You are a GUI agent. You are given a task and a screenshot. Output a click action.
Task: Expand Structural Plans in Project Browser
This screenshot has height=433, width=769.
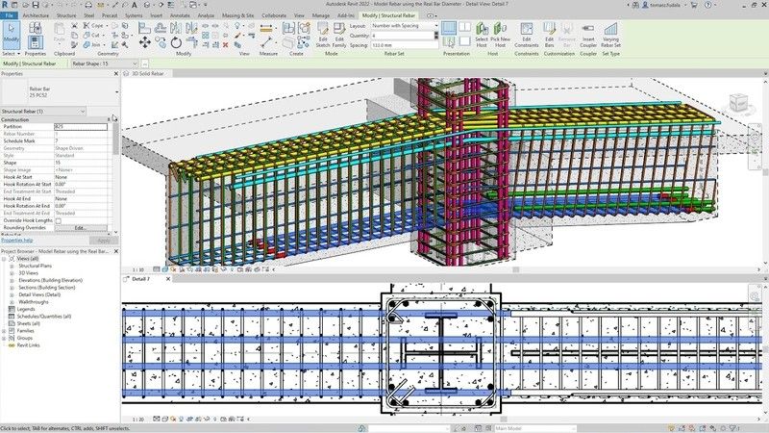[12, 266]
